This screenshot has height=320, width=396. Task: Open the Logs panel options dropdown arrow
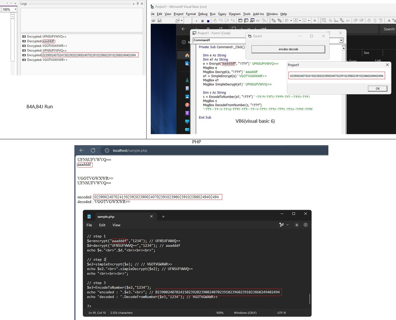pyautogui.click(x=134, y=4)
